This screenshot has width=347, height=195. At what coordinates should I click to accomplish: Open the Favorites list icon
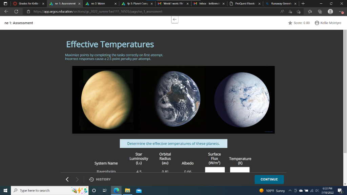pyautogui.click(x=310, y=12)
